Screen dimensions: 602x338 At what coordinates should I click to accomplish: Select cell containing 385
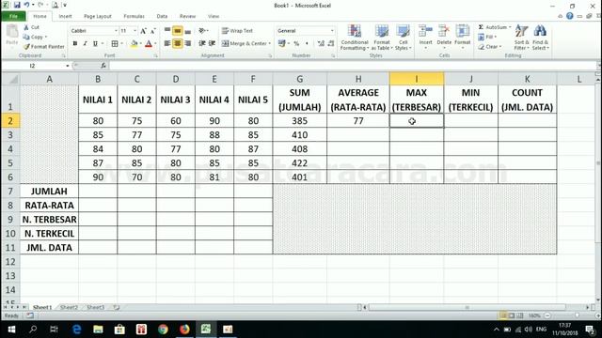(299, 121)
